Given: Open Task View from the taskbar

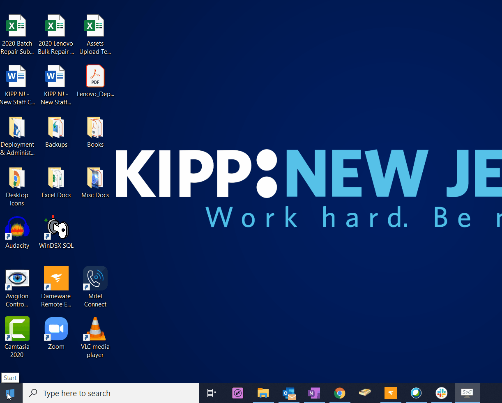Looking at the screenshot, I should (211, 393).
